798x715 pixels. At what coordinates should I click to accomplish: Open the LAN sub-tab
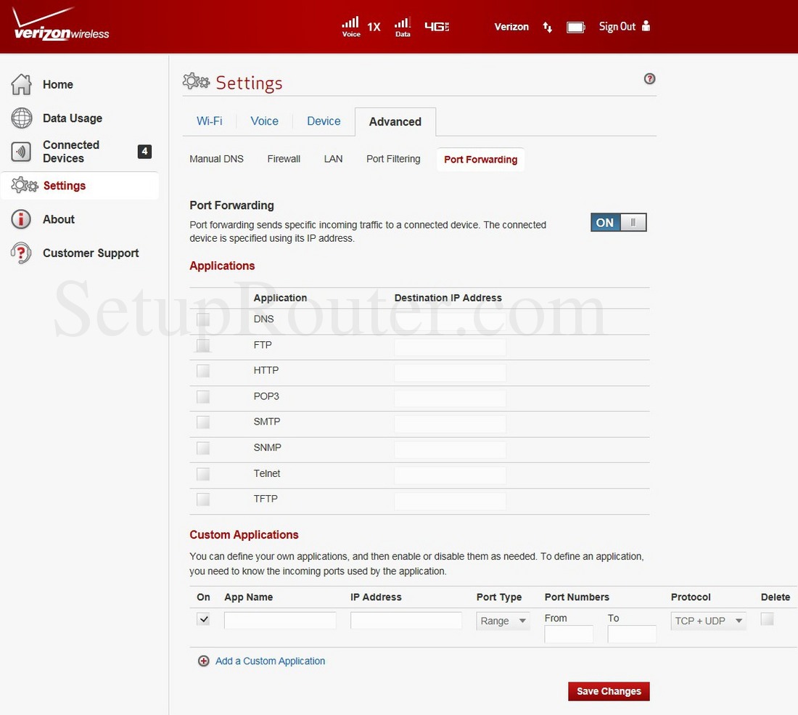(334, 159)
